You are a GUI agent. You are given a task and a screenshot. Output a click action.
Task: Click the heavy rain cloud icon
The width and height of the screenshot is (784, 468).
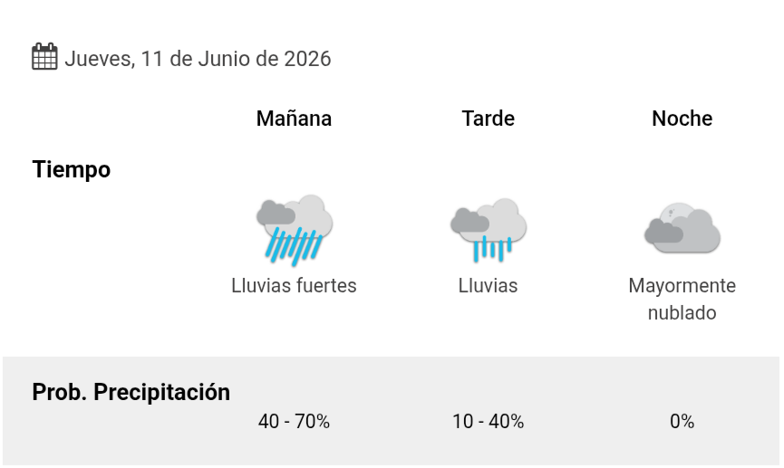295,230
